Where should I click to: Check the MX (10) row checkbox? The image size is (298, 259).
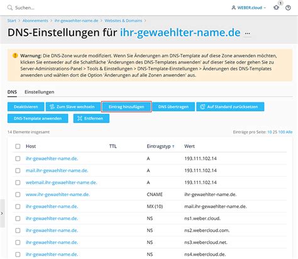tap(18, 206)
